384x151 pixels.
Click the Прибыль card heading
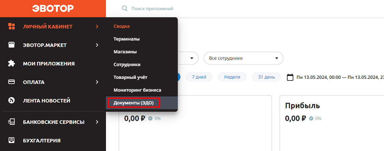(x=302, y=106)
